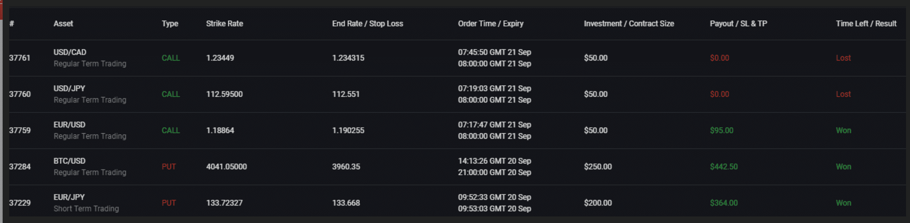
Task: Click the Investment / Contract Size header
Action: [x=629, y=24]
